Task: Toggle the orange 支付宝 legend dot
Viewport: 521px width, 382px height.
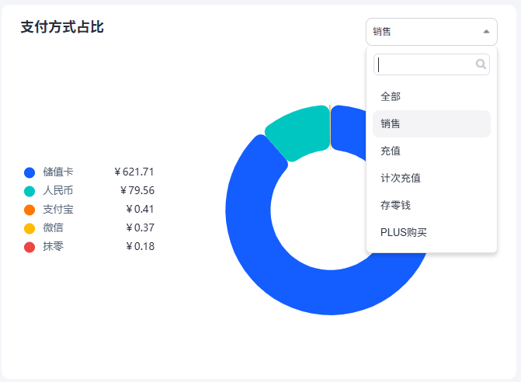Action: click(30, 210)
